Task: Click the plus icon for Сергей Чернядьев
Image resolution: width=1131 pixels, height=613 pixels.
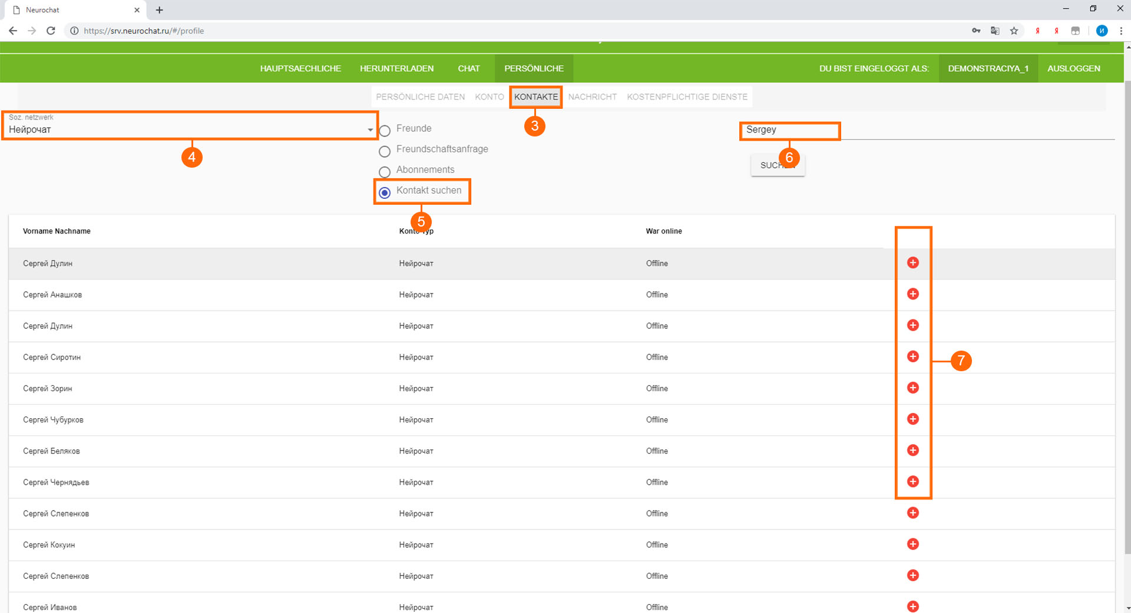Action: (x=912, y=482)
